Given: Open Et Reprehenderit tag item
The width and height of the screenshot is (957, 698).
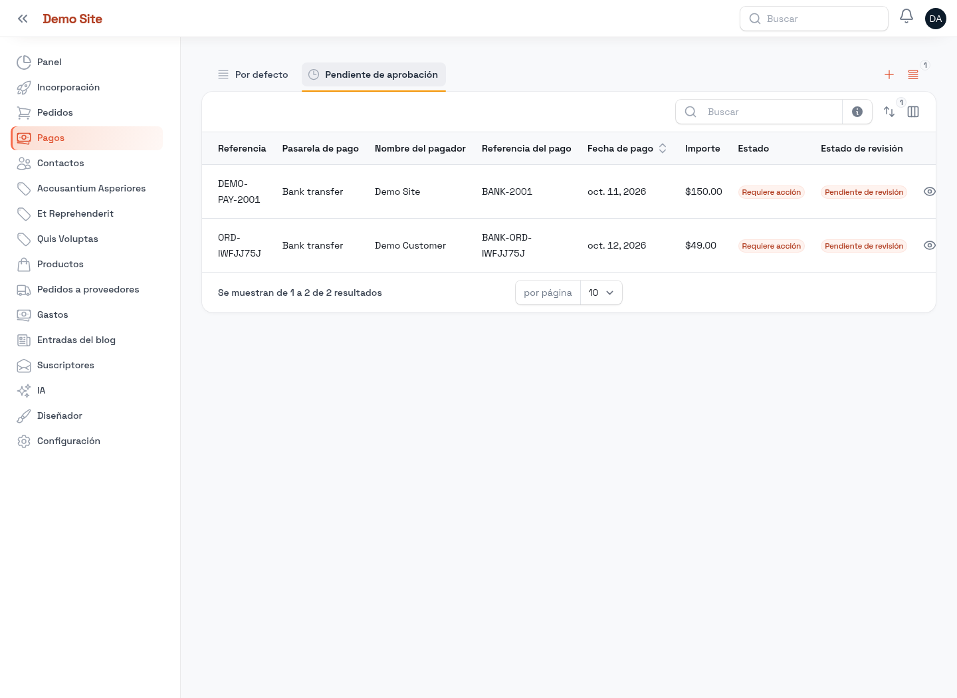Looking at the screenshot, I should pyautogui.click(x=87, y=213).
